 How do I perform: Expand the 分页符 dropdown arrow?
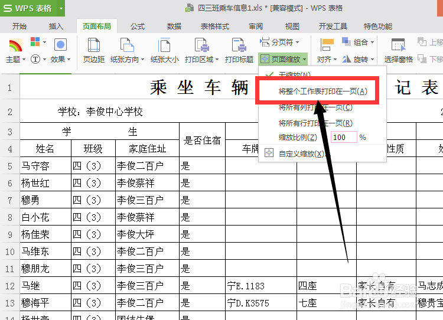(297, 43)
